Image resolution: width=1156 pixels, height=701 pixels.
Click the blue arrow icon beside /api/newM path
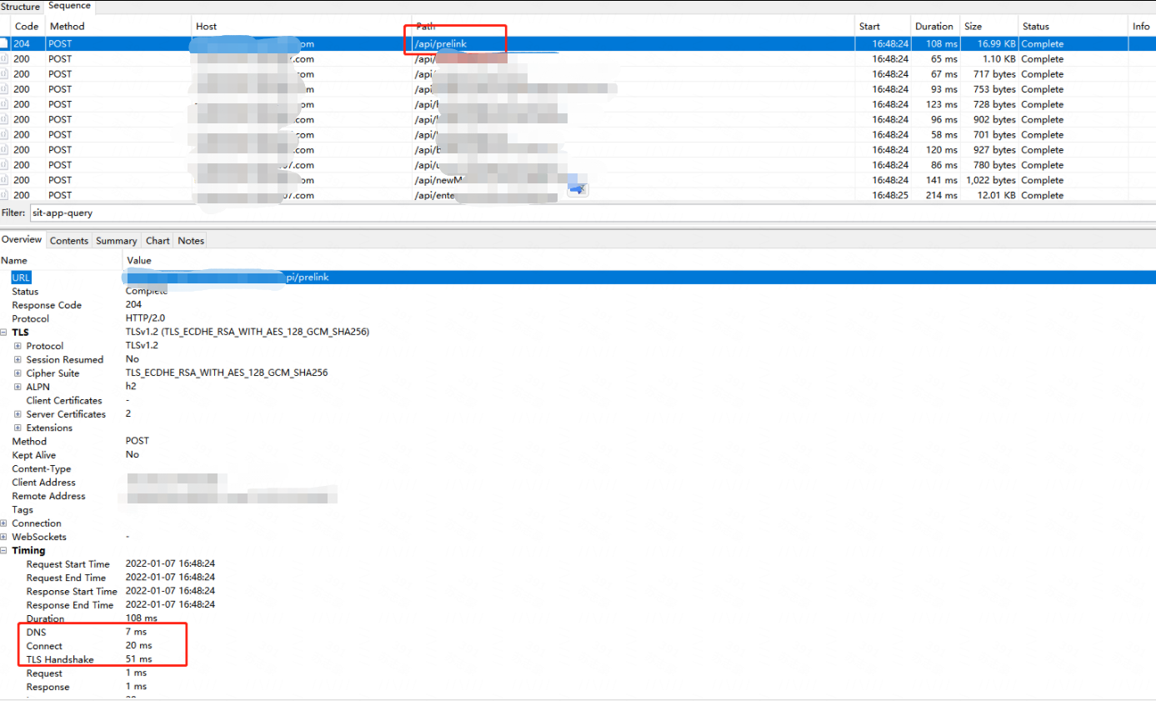point(578,189)
